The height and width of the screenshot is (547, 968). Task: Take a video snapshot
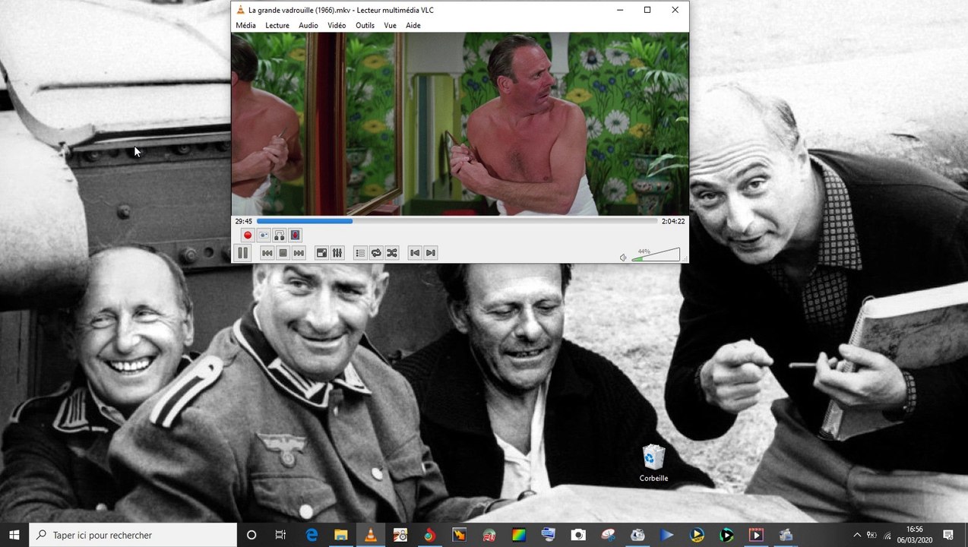point(264,236)
